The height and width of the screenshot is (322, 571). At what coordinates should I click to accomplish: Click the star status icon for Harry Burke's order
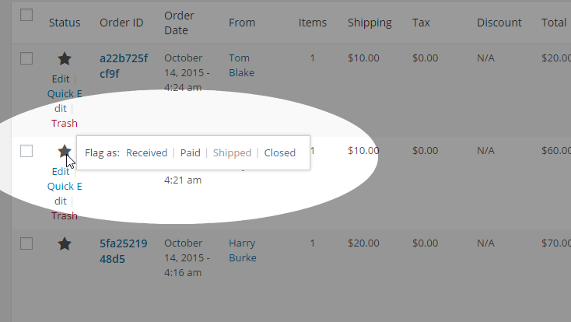click(65, 243)
